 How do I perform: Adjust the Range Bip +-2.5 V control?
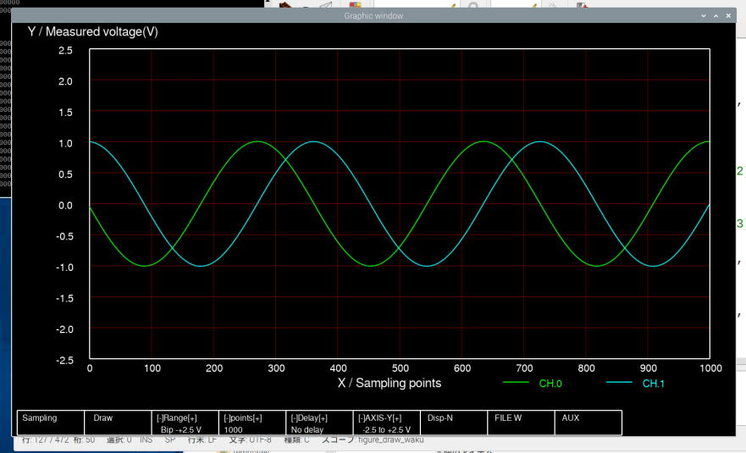click(x=185, y=423)
